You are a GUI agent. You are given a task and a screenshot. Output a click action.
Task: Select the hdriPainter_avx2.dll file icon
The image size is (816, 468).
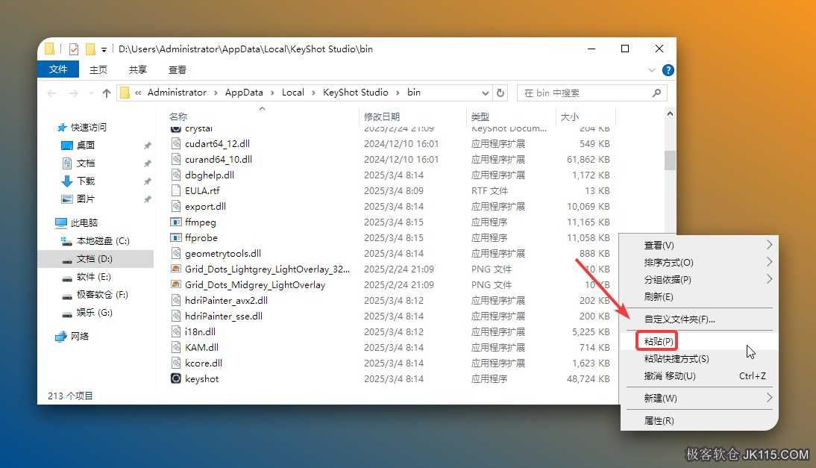tap(176, 300)
